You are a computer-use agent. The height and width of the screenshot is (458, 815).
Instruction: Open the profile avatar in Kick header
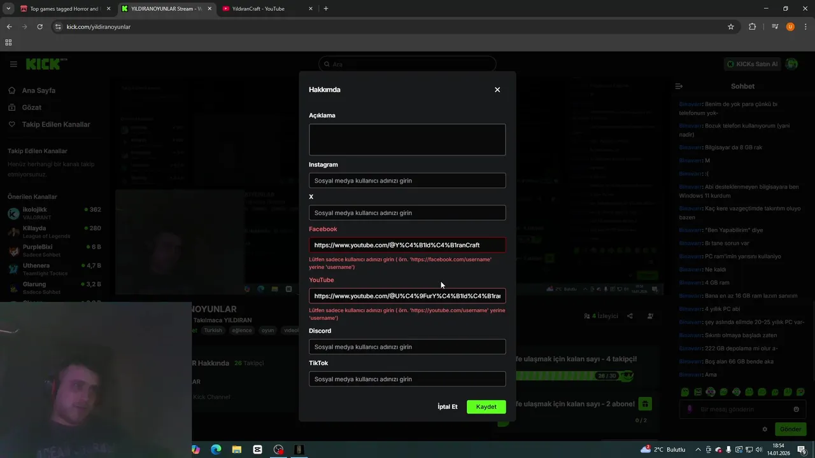click(x=791, y=64)
